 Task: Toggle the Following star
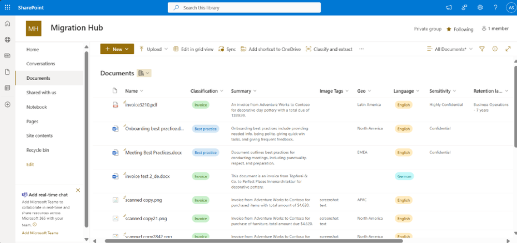click(x=449, y=29)
